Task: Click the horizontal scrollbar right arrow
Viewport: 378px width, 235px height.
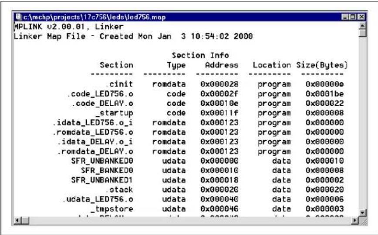Action: [x=354, y=220]
